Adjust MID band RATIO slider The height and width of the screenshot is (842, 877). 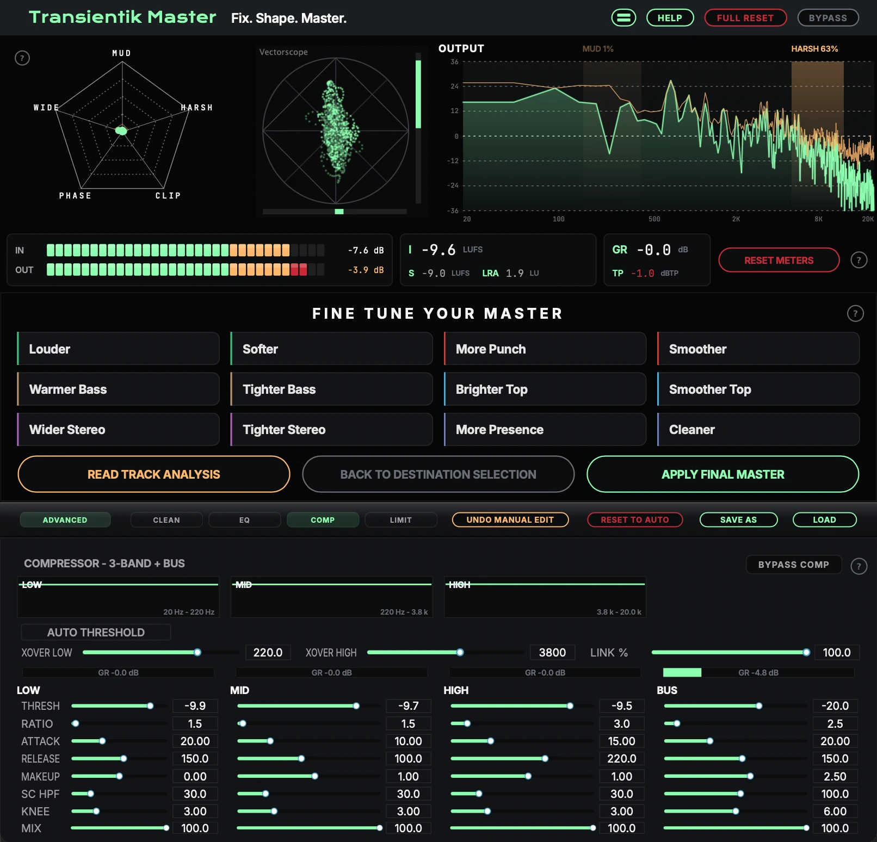[x=308, y=723]
